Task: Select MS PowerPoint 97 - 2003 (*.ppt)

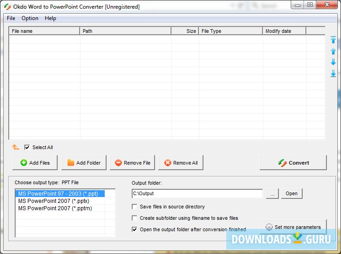Action: tap(60, 193)
